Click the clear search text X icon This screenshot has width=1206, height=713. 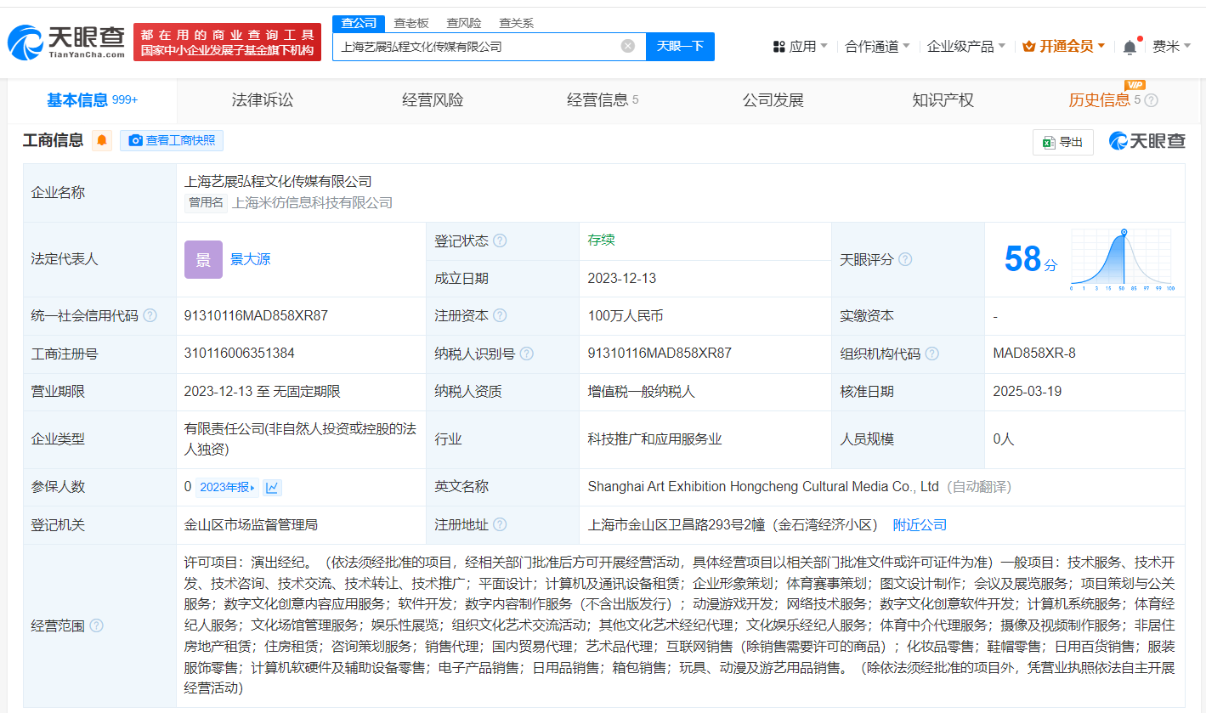pyautogui.click(x=627, y=46)
